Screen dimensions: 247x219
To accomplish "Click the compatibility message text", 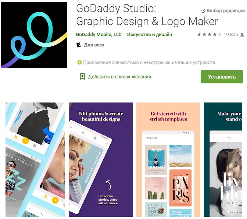I will tap(150, 62).
